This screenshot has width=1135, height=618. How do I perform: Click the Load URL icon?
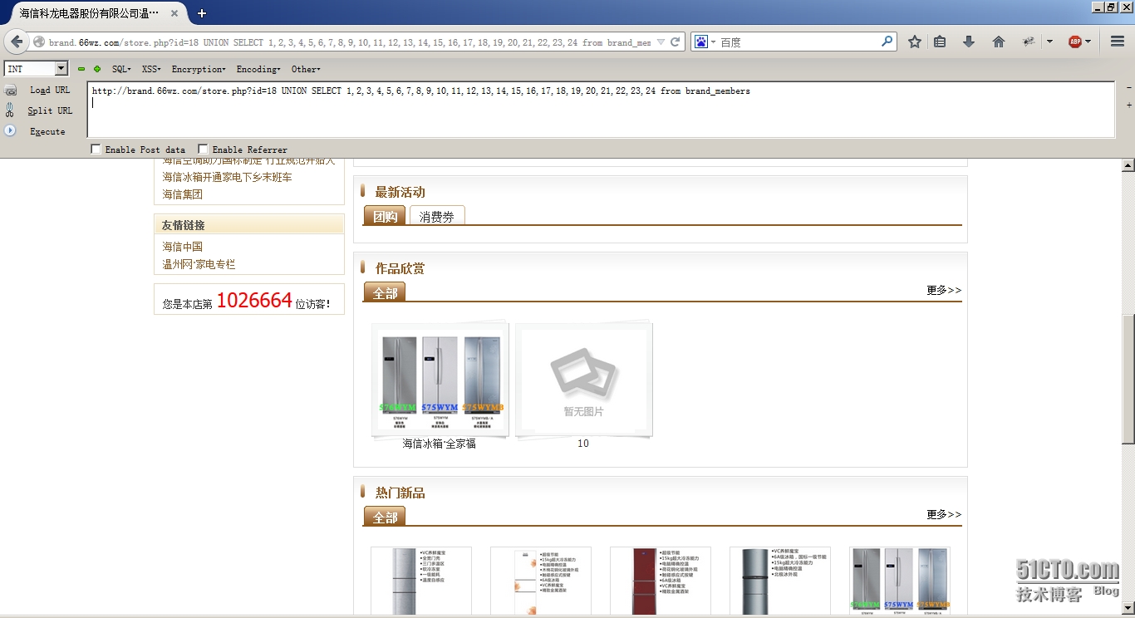[x=11, y=91]
